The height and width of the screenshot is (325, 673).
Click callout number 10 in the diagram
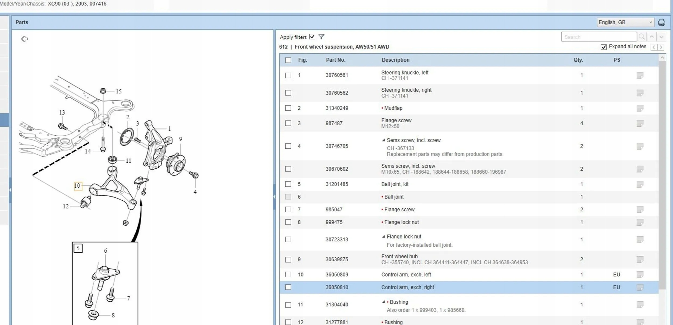point(78,186)
